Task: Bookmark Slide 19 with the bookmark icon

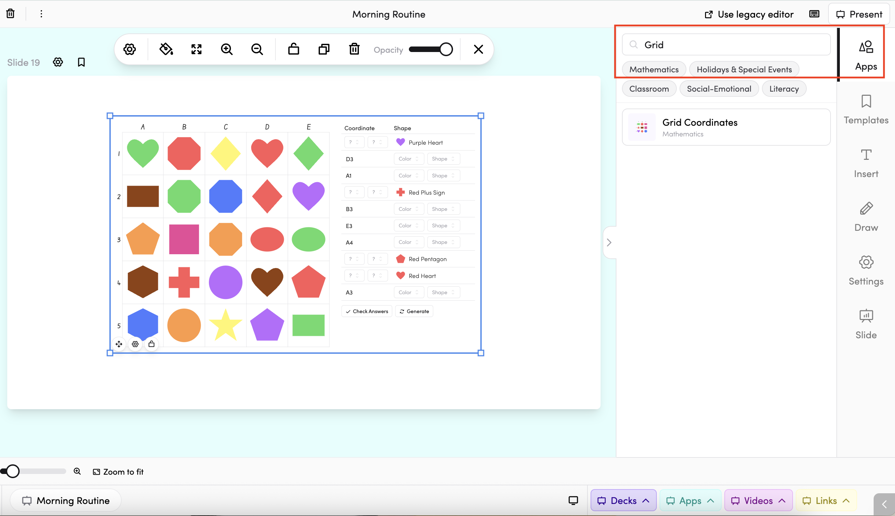Action: pyautogui.click(x=81, y=62)
